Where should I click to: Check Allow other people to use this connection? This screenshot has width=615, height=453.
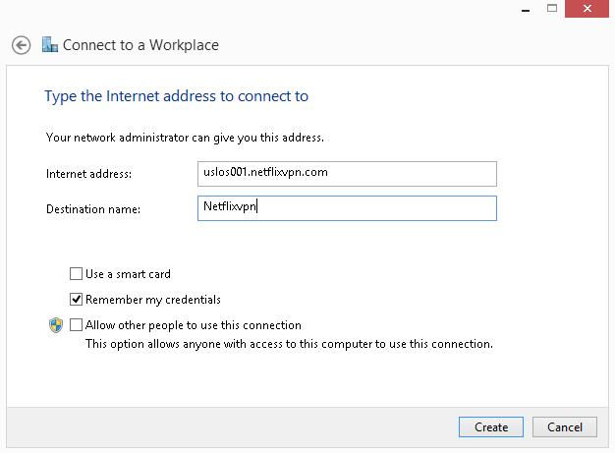pyautogui.click(x=76, y=324)
